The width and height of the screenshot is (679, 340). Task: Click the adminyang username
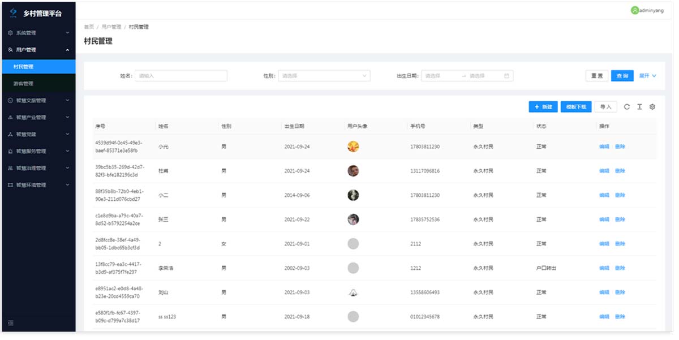[x=651, y=10]
